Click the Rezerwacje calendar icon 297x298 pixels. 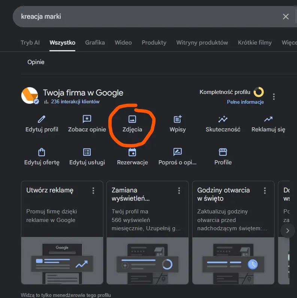[x=132, y=152]
